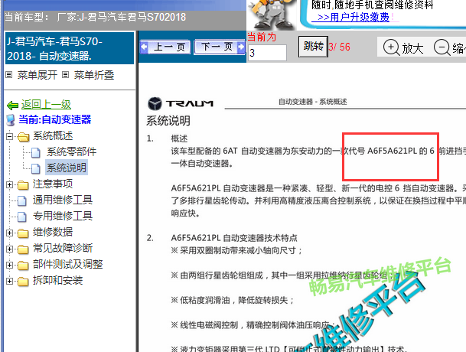Click the 跳转 jump button
Screen dimensions: 466x352
[313, 47]
